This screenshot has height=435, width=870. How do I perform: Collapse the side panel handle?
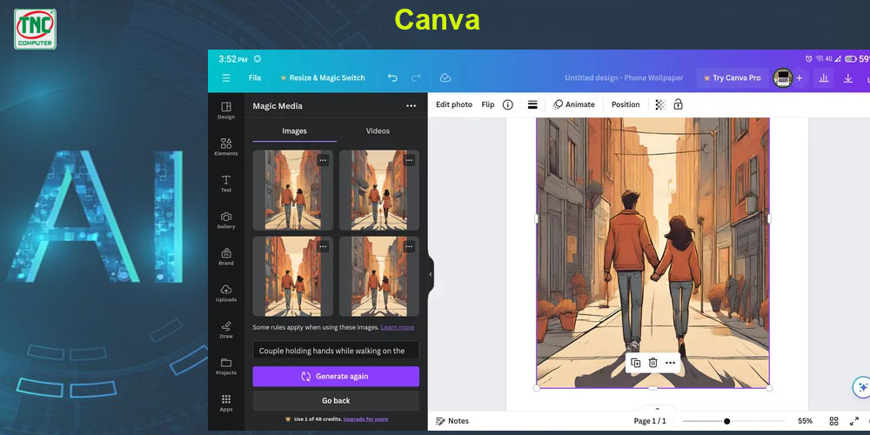click(x=431, y=274)
